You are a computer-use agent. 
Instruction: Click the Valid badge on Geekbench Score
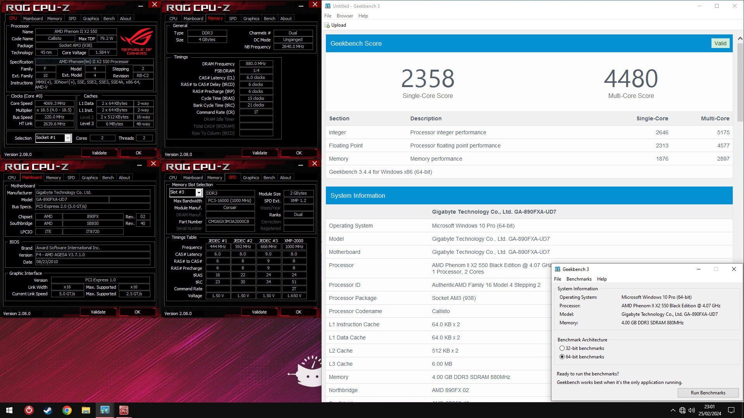(x=720, y=43)
